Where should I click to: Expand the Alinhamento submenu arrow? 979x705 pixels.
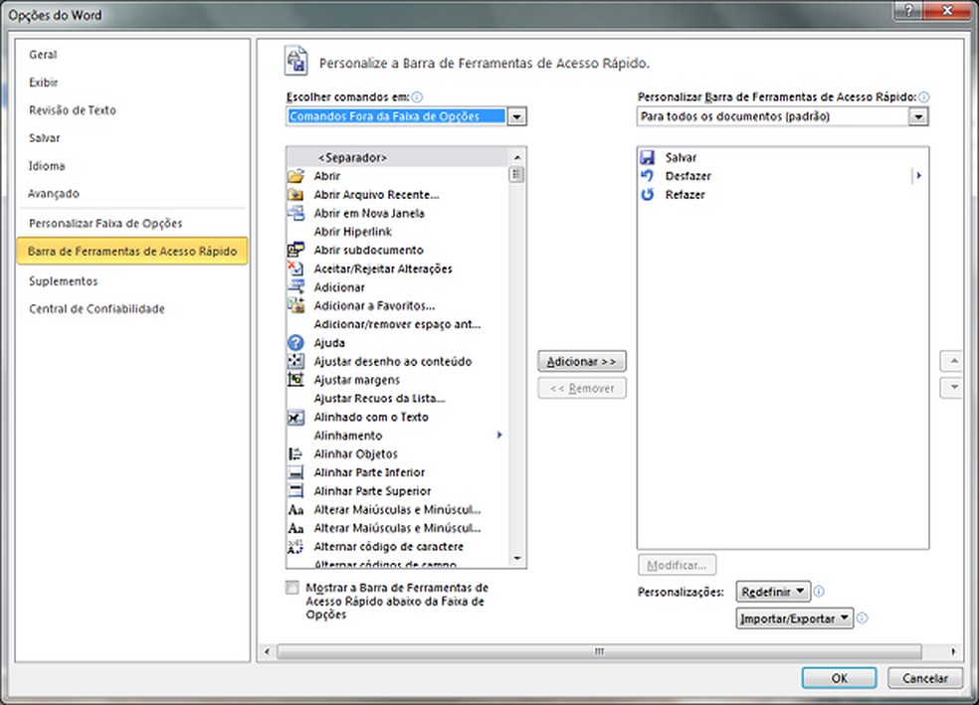[498, 435]
